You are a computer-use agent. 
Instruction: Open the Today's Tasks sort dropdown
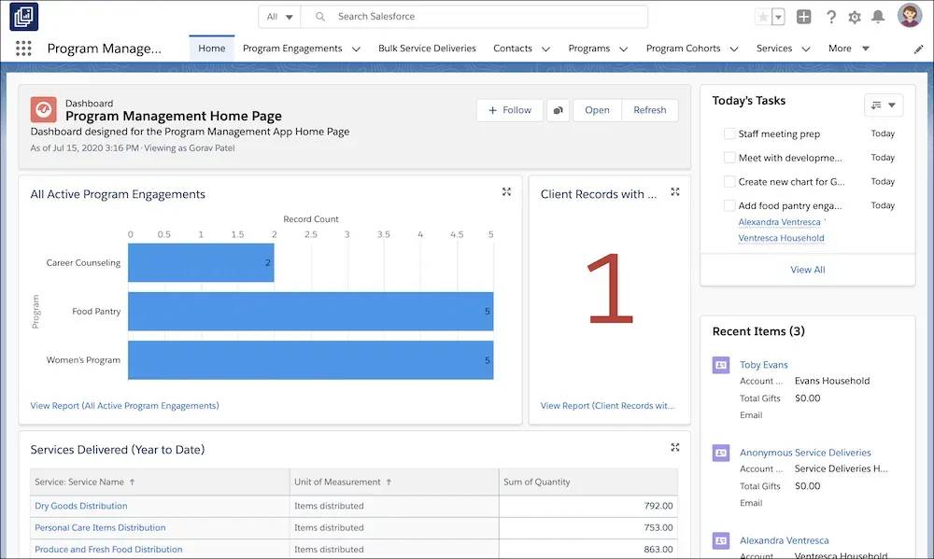tap(883, 104)
